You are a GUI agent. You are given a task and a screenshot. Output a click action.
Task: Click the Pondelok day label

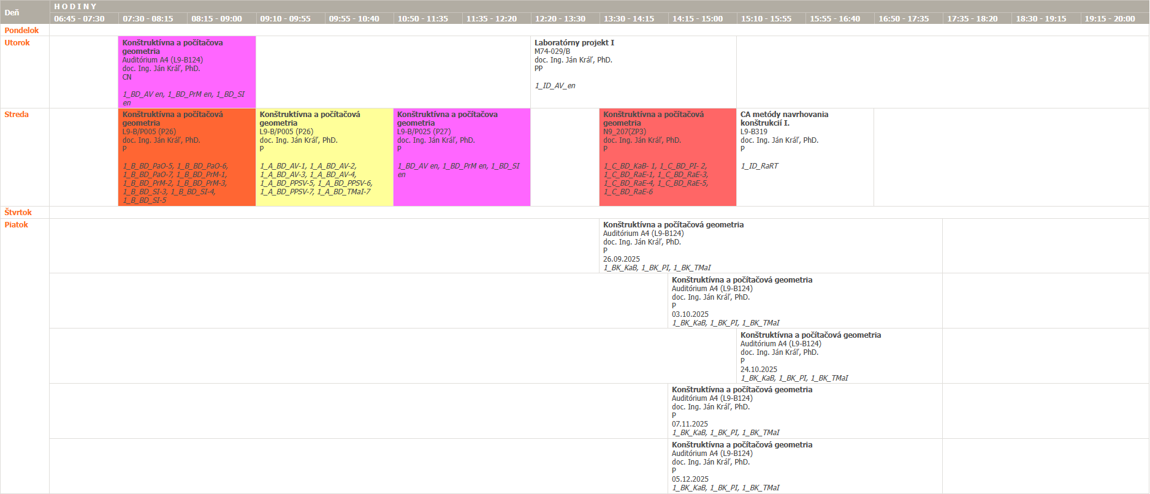(x=21, y=30)
